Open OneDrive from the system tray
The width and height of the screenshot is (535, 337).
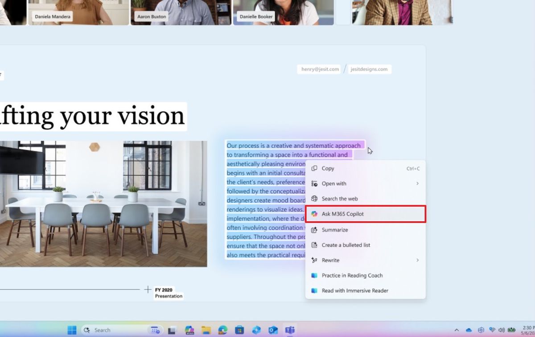(469, 330)
